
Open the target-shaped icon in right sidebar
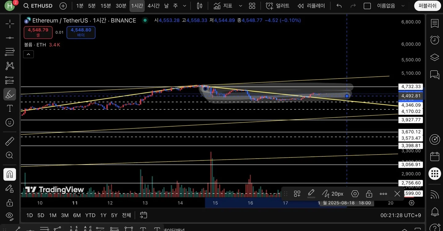point(435,140)
